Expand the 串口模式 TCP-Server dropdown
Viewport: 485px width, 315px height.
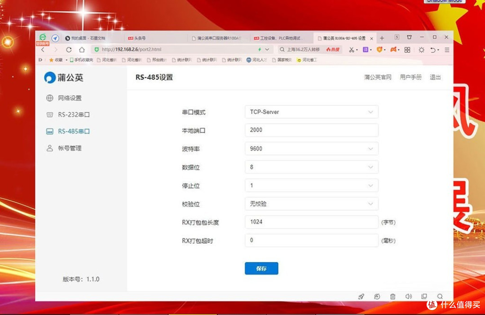312,112
